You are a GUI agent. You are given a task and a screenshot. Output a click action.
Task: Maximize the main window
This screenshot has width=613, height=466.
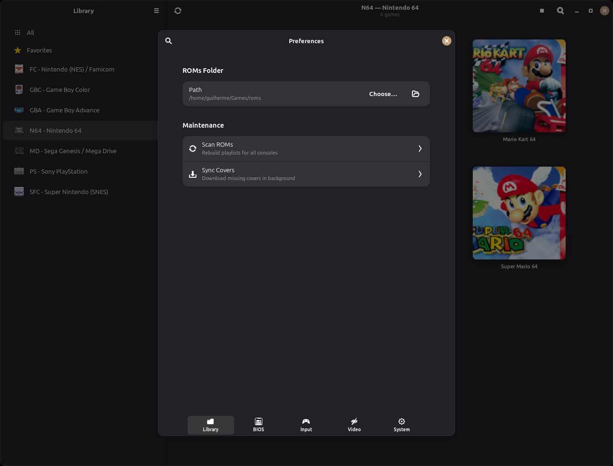click(591, 11)
